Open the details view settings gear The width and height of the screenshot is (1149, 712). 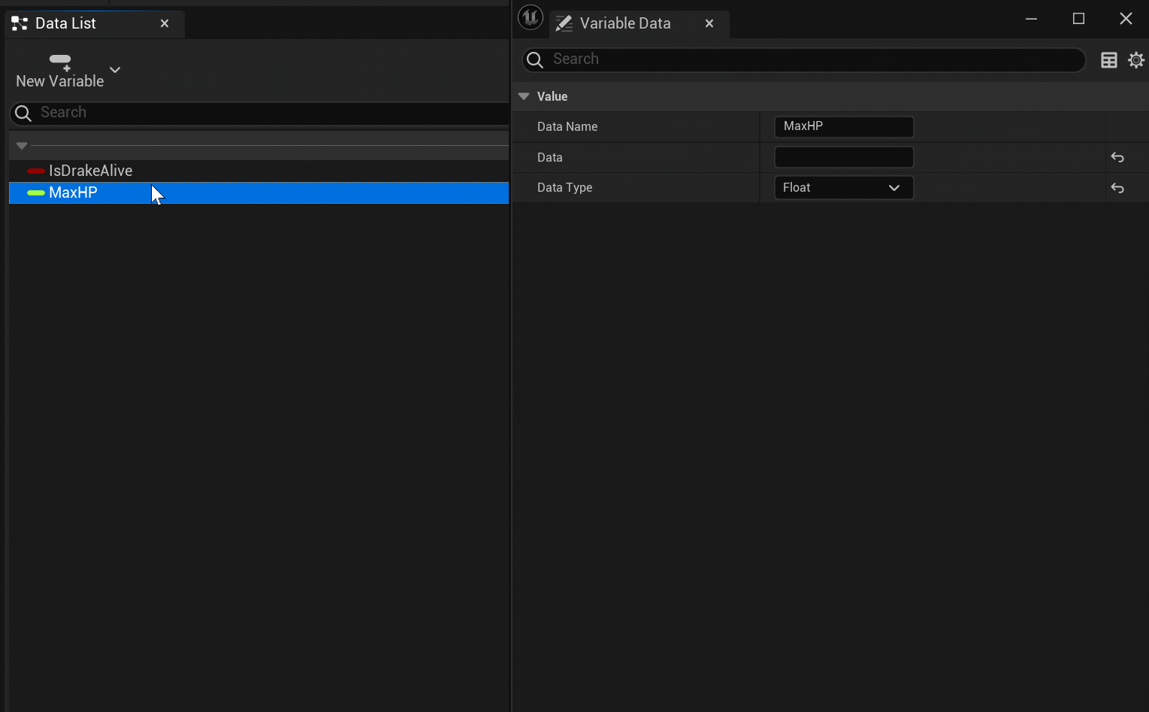point(1136,60)
